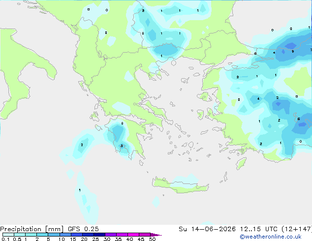The height and width of the screenshot is (241, 312).
Task: Click the over-50 mm legend arrow tip
Action: click(156, 235)
